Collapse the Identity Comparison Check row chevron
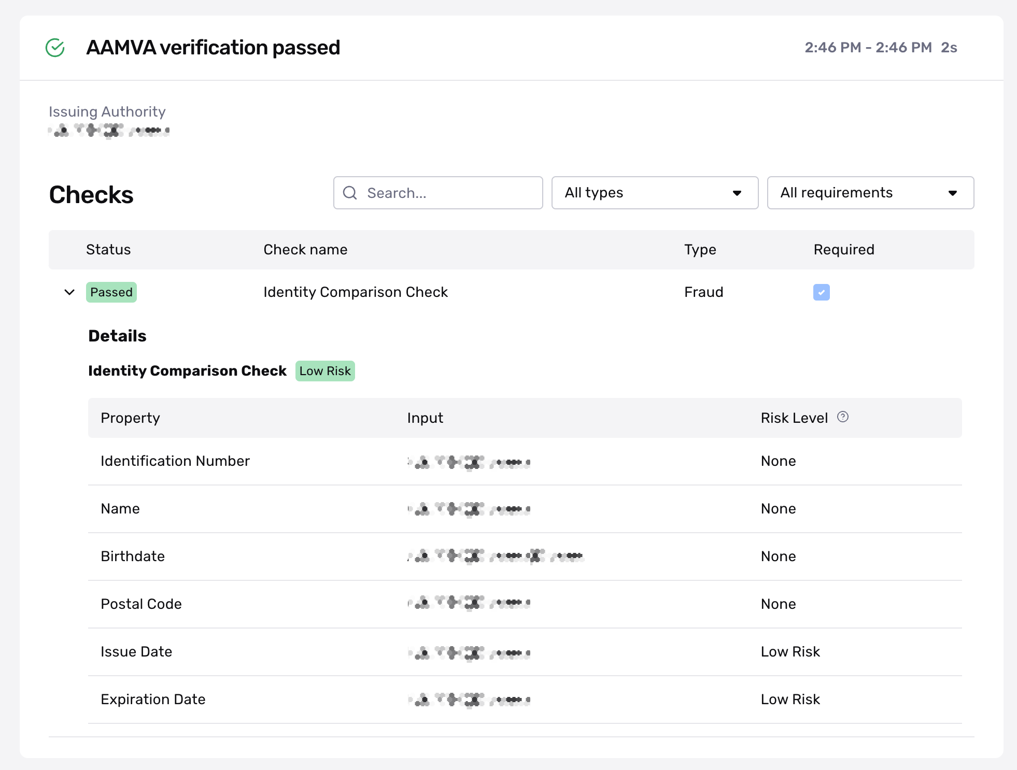The height and width of the screenshot is (770, 1017). pos(69,292)
